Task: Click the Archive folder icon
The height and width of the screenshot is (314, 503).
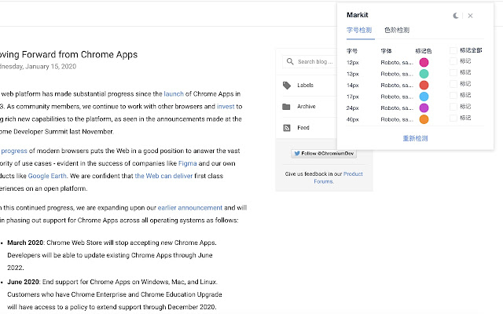Action: pyautogui.click(x=288, y=106)
